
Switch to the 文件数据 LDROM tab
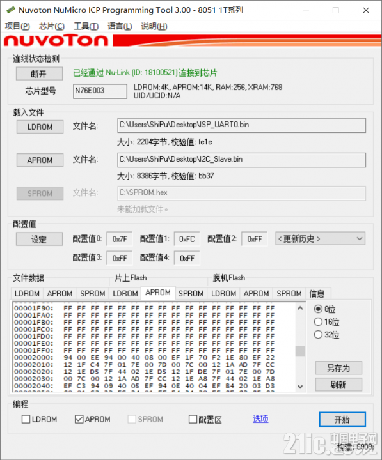pos(27,294)
